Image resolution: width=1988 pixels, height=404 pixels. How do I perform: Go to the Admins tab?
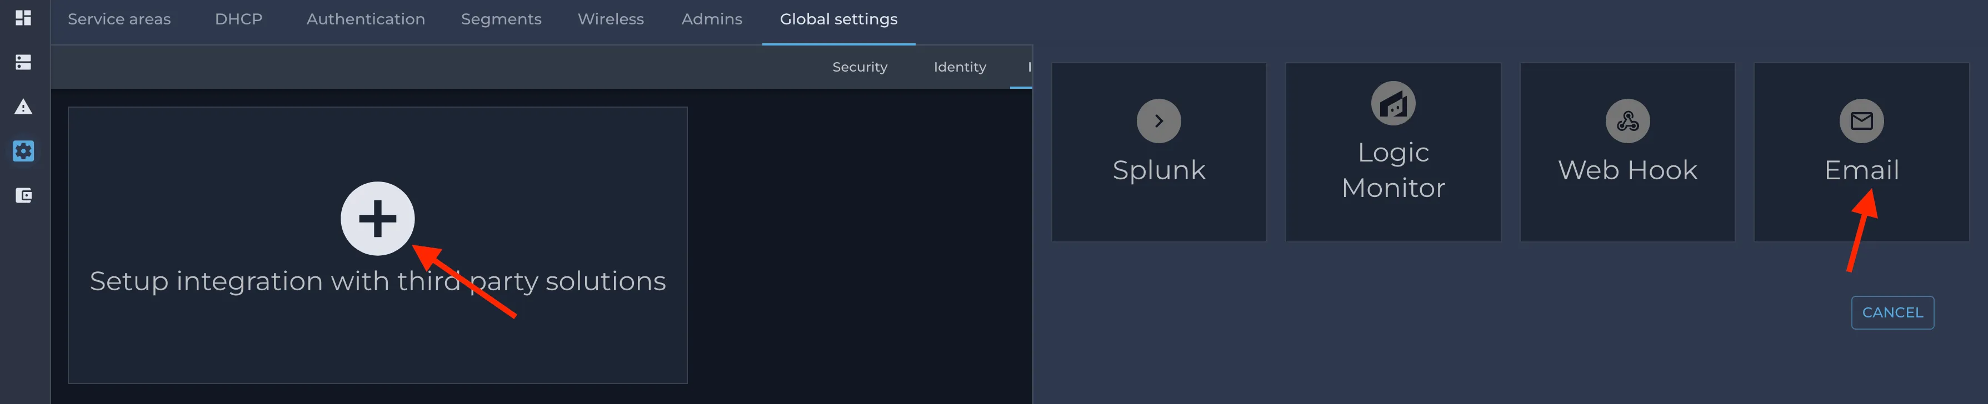point(712,19)
